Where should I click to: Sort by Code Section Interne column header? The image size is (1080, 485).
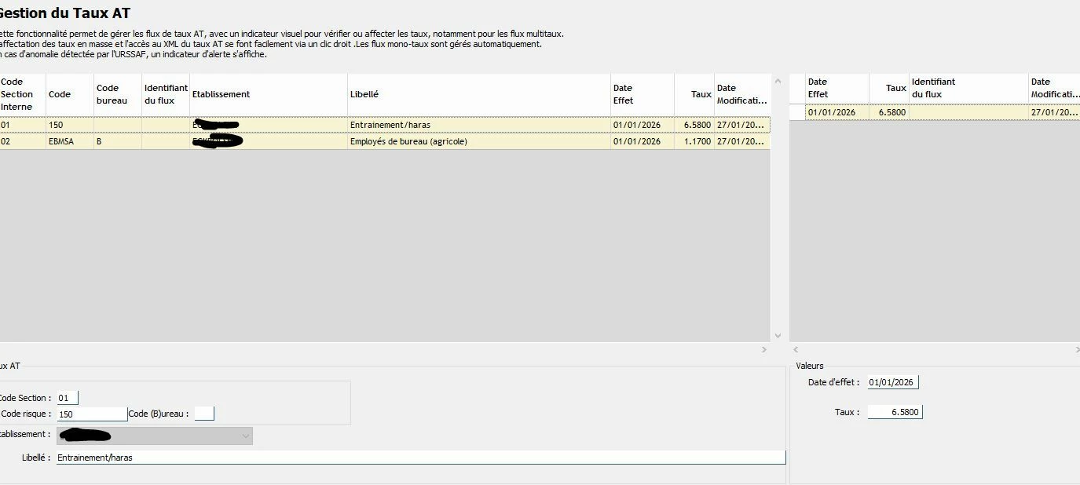click(x=23, y=94)
